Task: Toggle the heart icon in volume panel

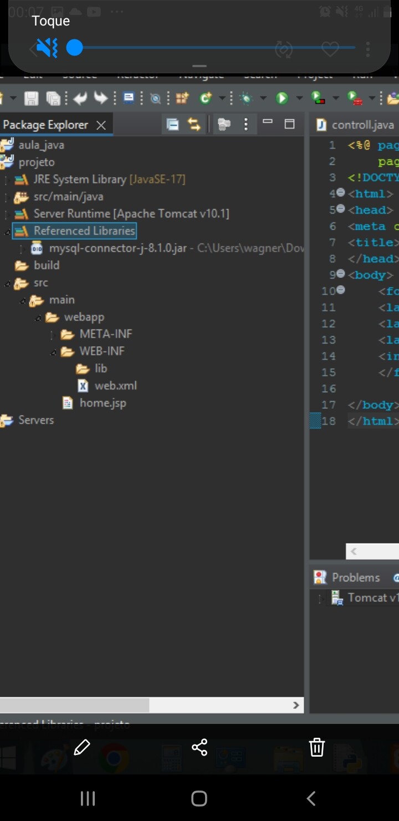Action: click(330, 49)
